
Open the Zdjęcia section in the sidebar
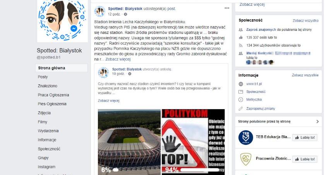44,113
